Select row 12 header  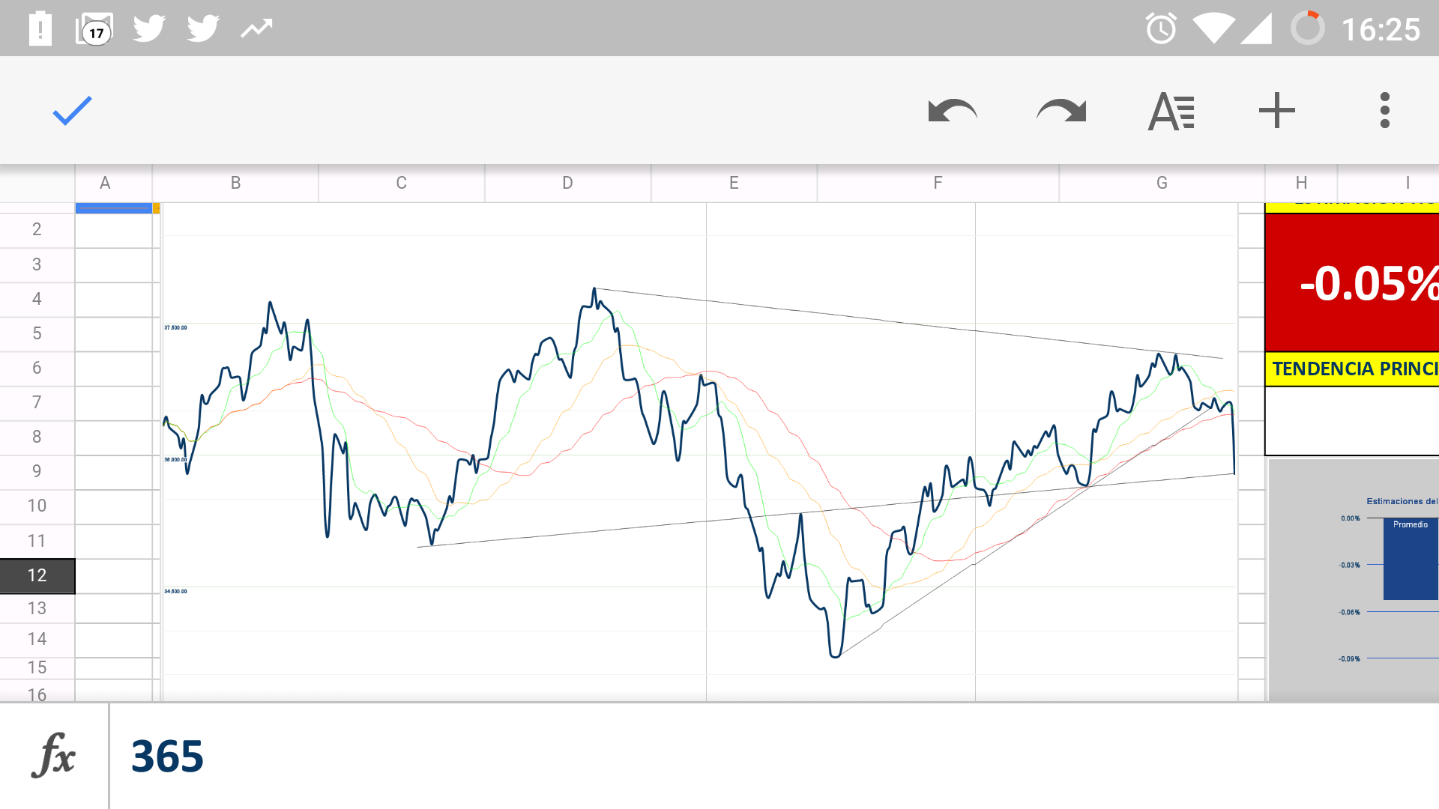[x=37, y=575]
